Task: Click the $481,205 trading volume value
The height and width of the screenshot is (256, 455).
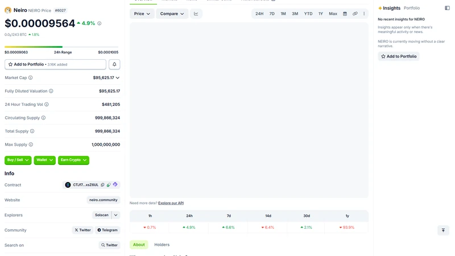Action: pyautogui.click(x=111, y=105)
